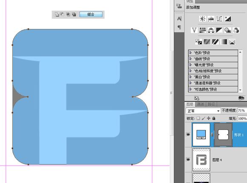Add a Levels adjustment
The width and height of the screenshot is (247, 183).
tap(211, 19)
